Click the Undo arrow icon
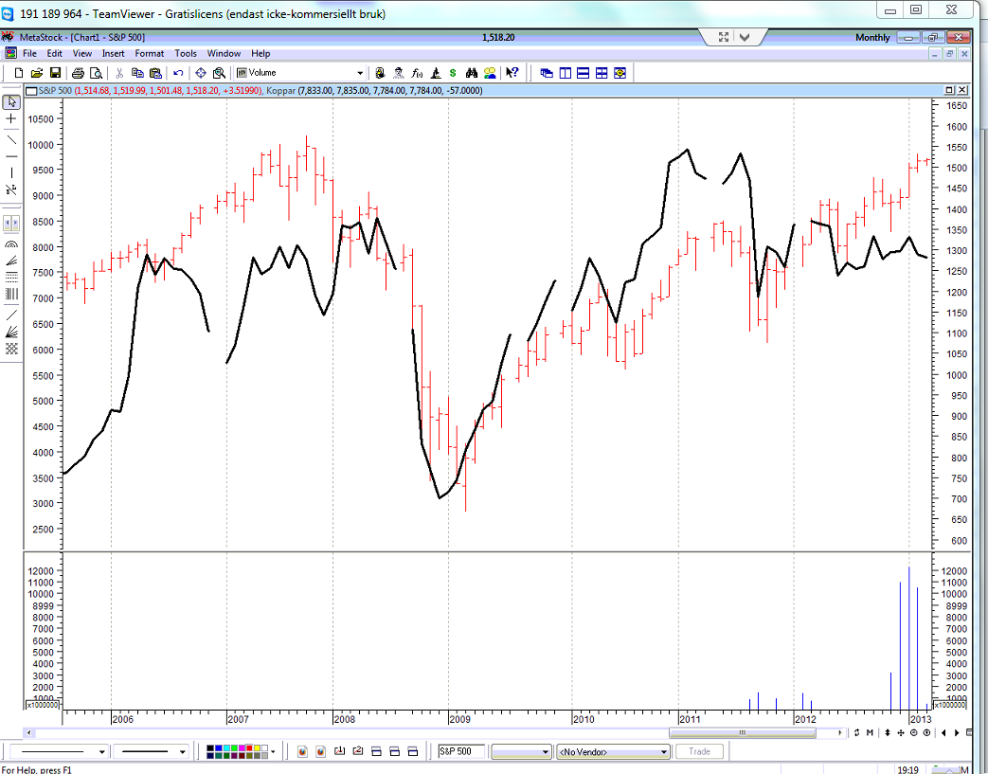 point(178,73)
